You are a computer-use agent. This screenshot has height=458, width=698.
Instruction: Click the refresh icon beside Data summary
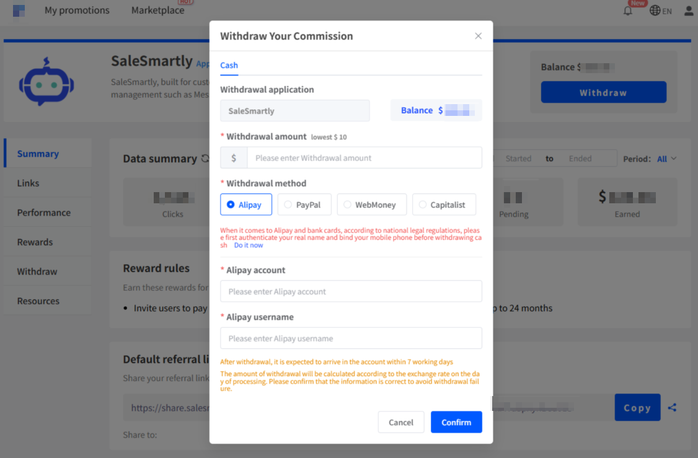coord(206,159)
